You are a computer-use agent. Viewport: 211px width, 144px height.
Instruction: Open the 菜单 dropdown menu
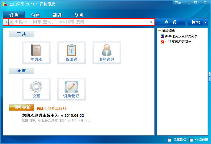(x=179, y=2)
